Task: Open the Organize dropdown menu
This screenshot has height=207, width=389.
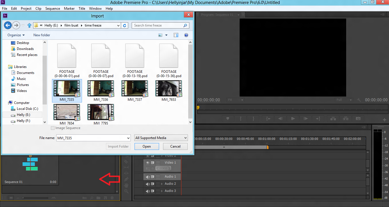Action: (x=16, y=35)
